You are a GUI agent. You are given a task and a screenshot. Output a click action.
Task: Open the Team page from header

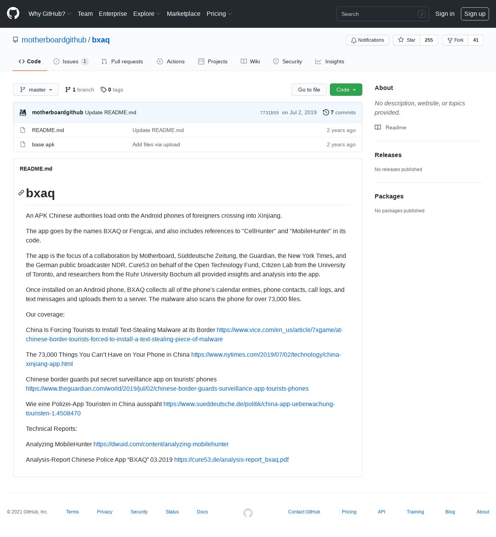tap(85, 14)
